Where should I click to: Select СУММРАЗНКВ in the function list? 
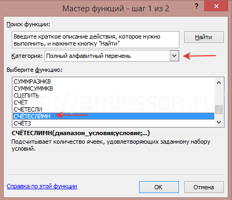click(x=114, y=82)
